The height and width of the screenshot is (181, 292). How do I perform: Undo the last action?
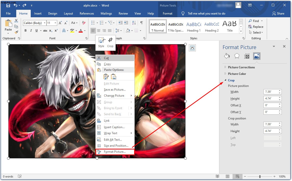pos(15,6)
